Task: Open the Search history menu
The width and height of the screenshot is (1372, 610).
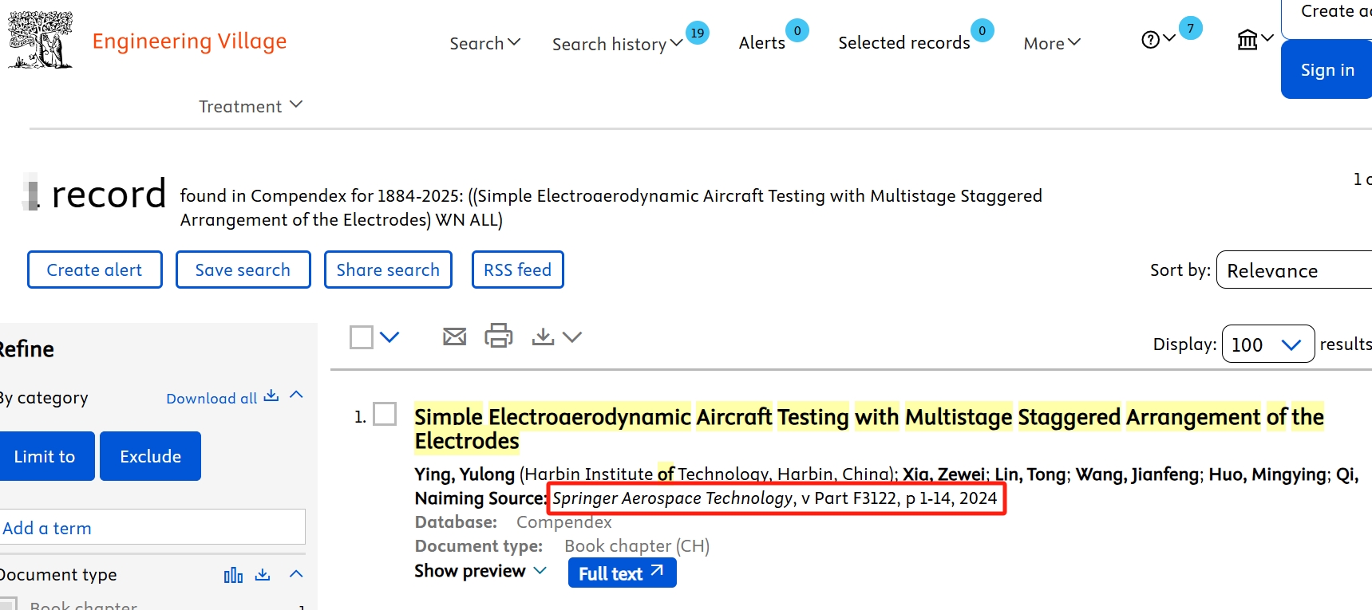Action: 617,44
